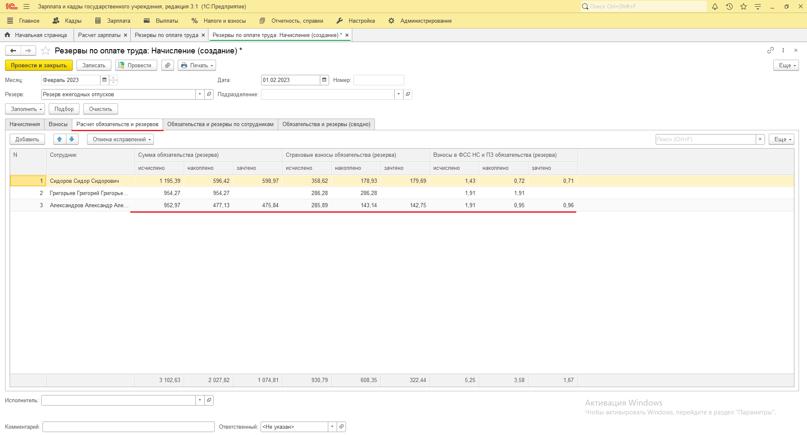Viewport: 807px width, 435px height.
Task: Click the Записать button
Action: click(x=94, y=66)
